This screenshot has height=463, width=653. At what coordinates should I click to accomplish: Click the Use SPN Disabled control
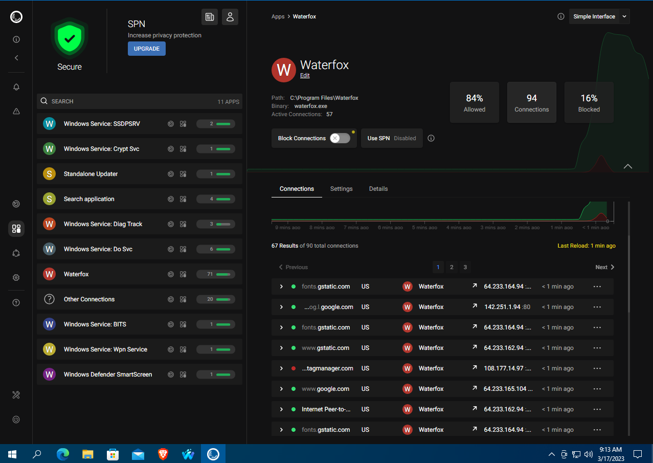[x=392, y=138]
